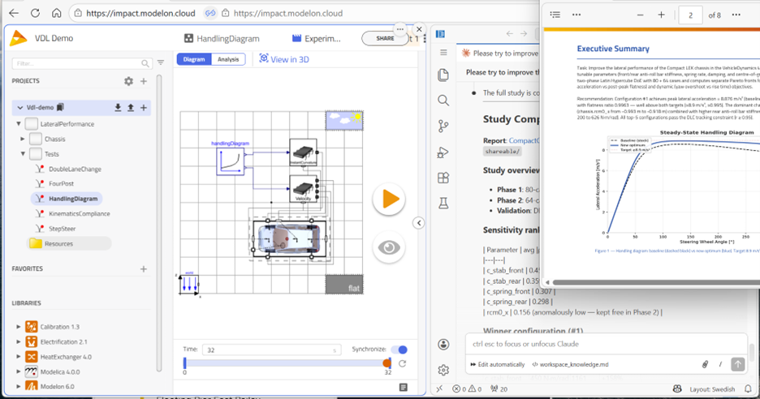Toggle the primary sidebar layout icon
The width and height of the screenshot is (760, 399).
tap(440, 34)
